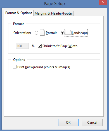Click the Portrait page icon
Viewport: 109px width, 131px height.
[42, 33]
